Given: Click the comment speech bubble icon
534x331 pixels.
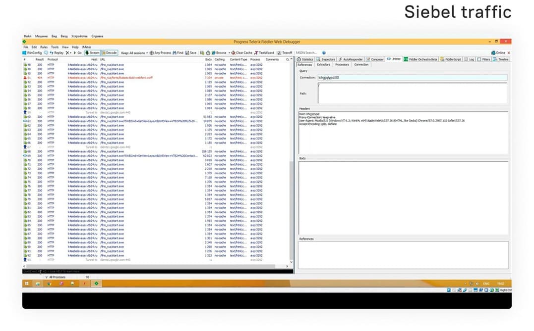Looking at the screenshot, I should (x=46, y=52).
